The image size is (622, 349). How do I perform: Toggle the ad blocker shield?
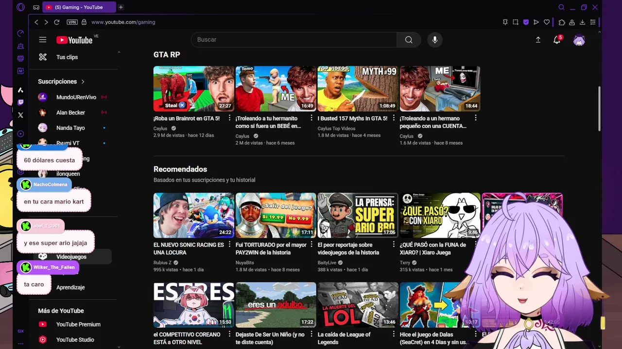(x=526, y=22)
